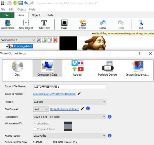Click the save floppy disk icon
Viewport: 154px width, 145px height.
[21, 3]
